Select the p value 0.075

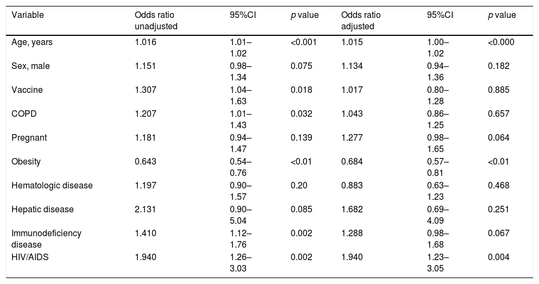[x=302, y=66]
